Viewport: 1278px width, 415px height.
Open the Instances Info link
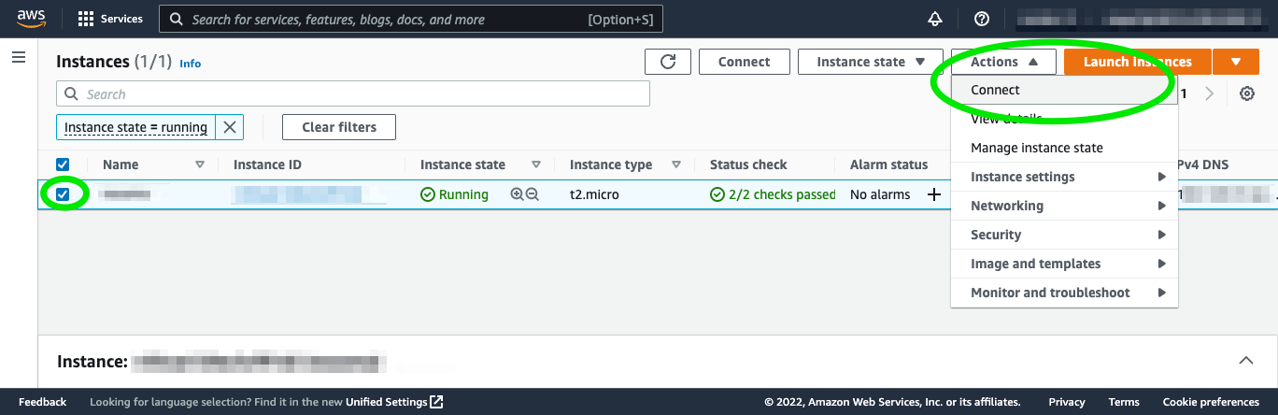191,64
